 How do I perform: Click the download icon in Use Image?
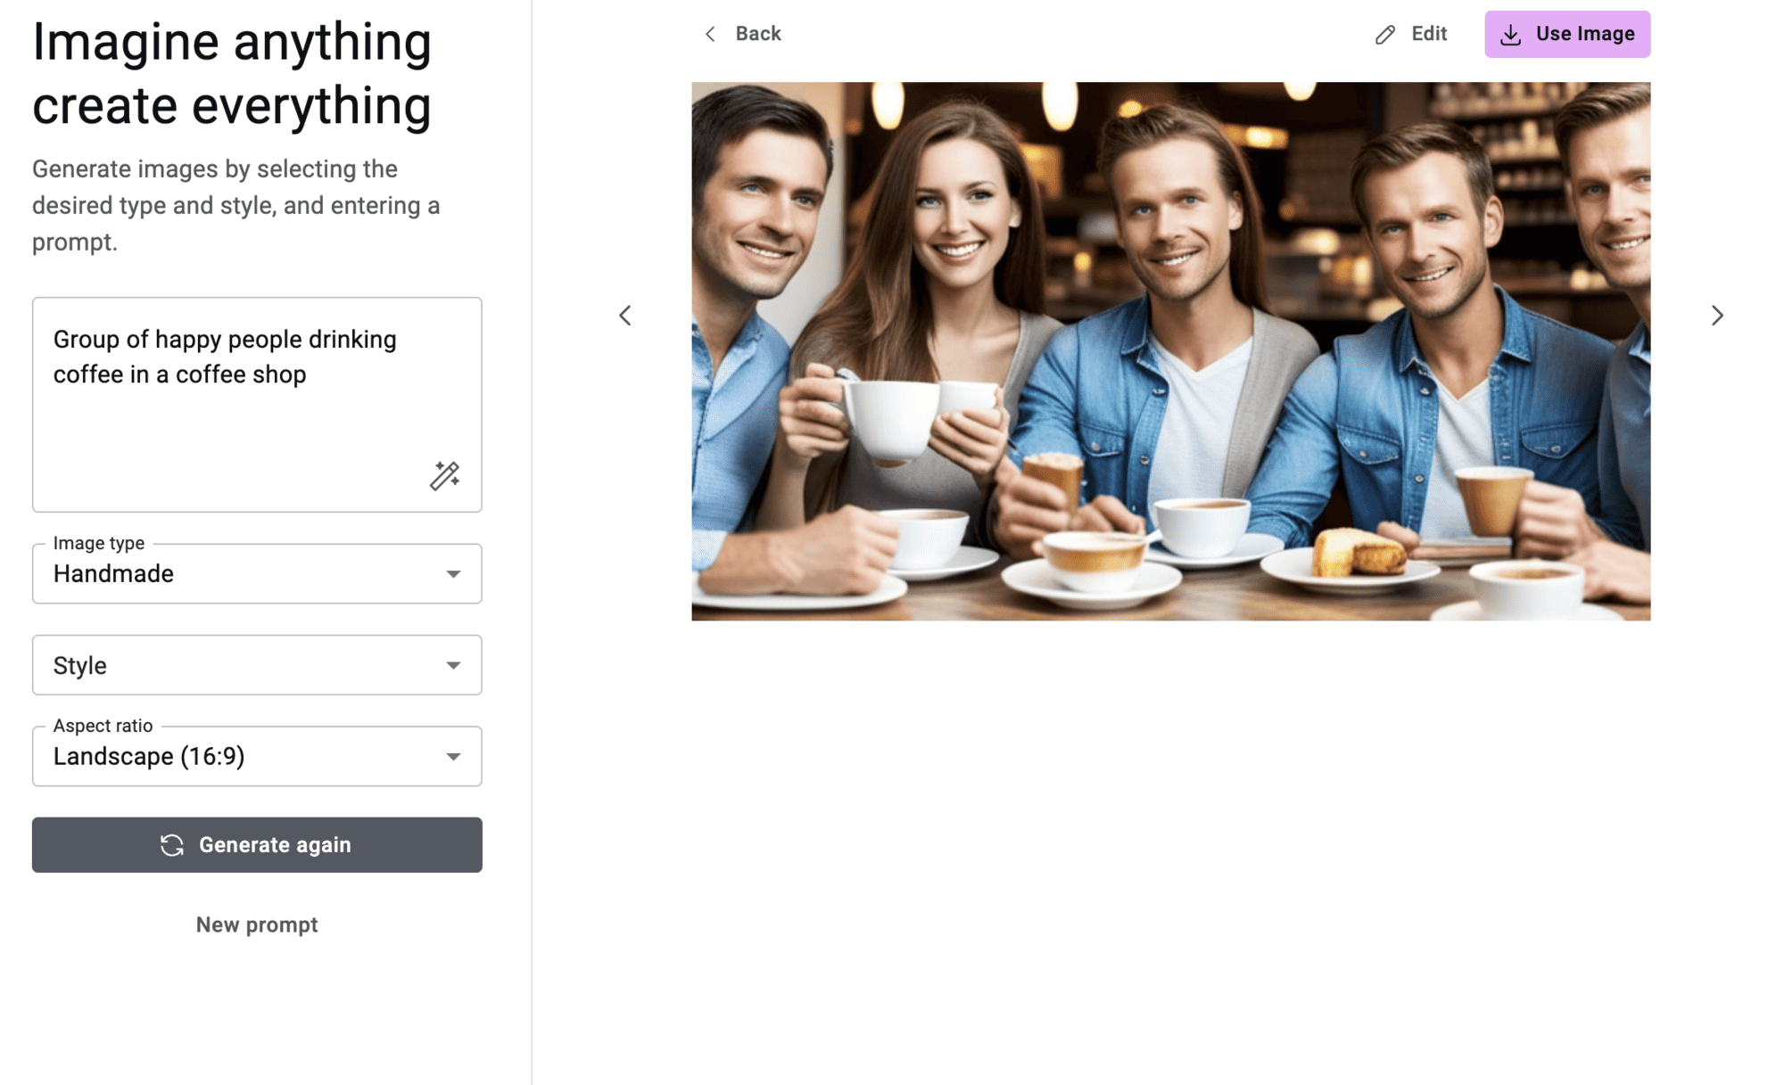tap(1510, 35)
